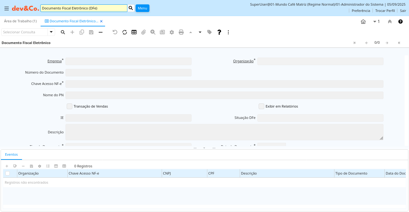Image resolution: width=409 pixels, height=212 pixels.
Task: Click the Chave Acesso NF-e input field
Action: click(x=224, y=84)
